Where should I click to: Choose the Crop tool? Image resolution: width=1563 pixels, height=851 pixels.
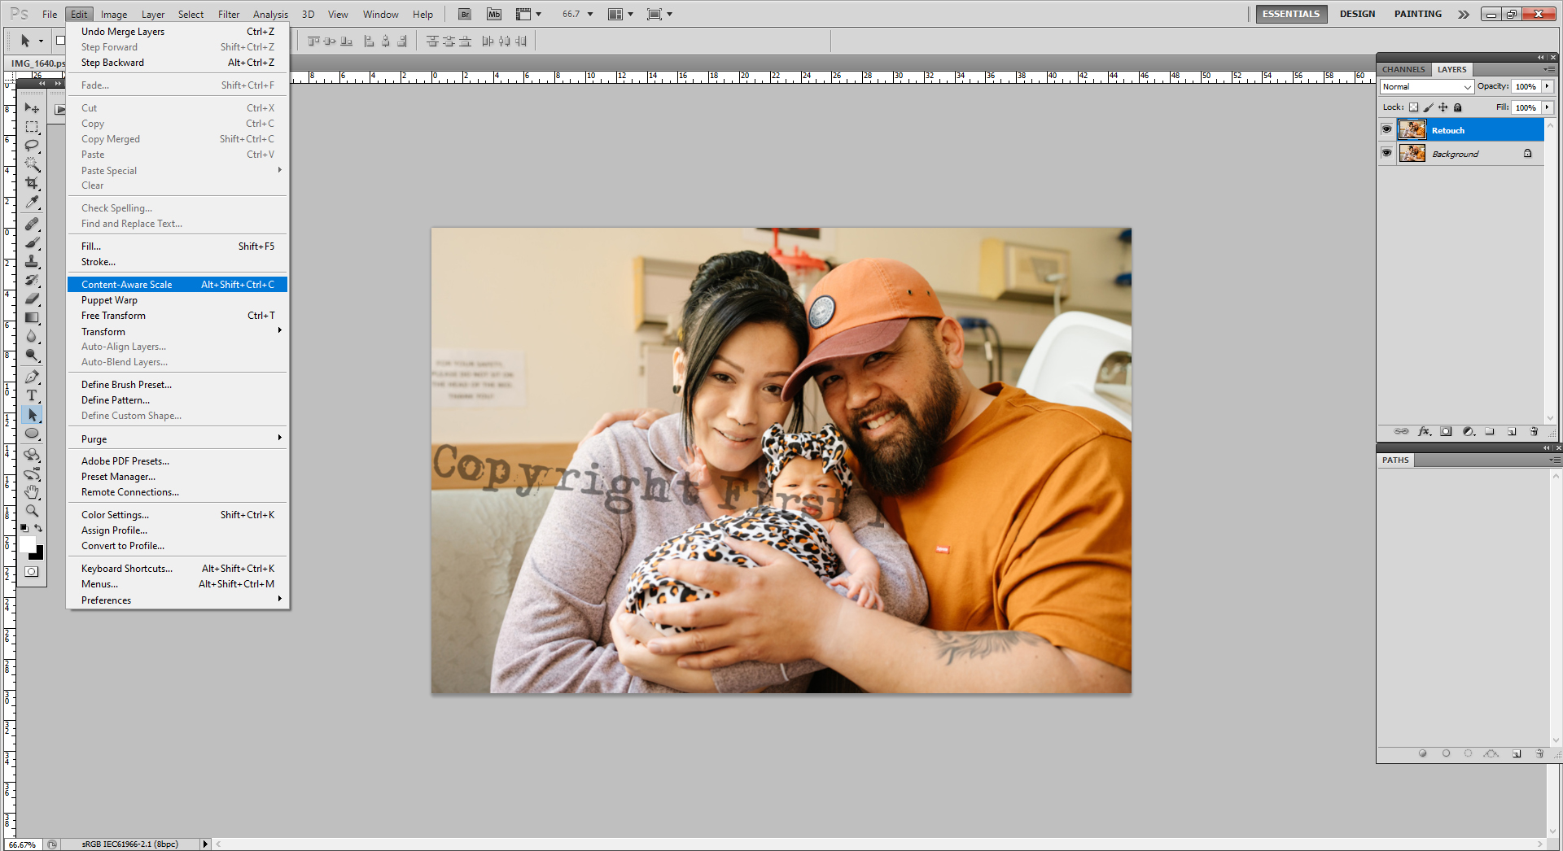click(33, 181)
